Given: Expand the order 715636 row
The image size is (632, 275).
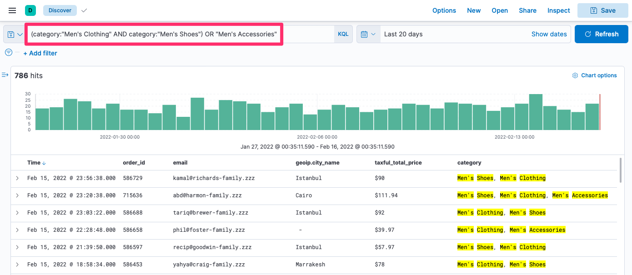Looking at the screenshot, I should click(x=17, y=195).
